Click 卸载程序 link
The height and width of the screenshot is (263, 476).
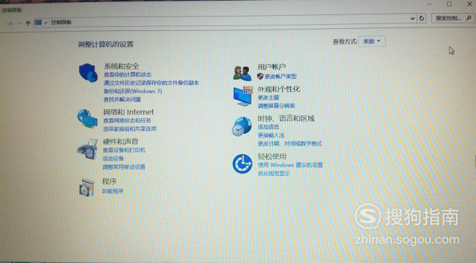coord(113,191)
